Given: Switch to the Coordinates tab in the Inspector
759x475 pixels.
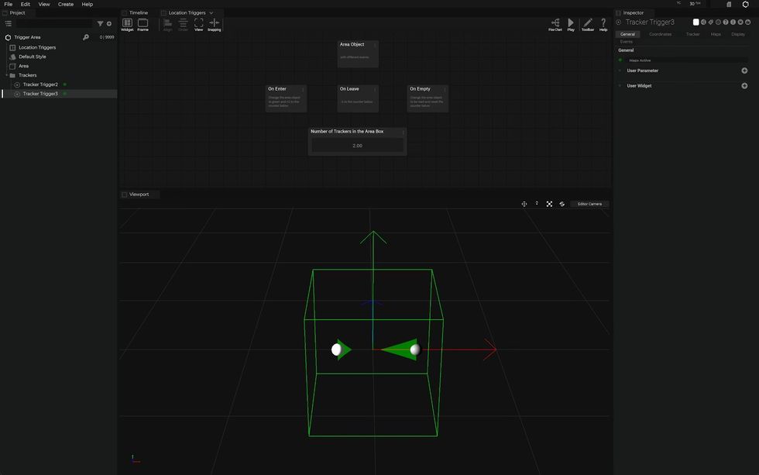Looking at the screenshot, I should pyautogui.click(x=661, y=34).
